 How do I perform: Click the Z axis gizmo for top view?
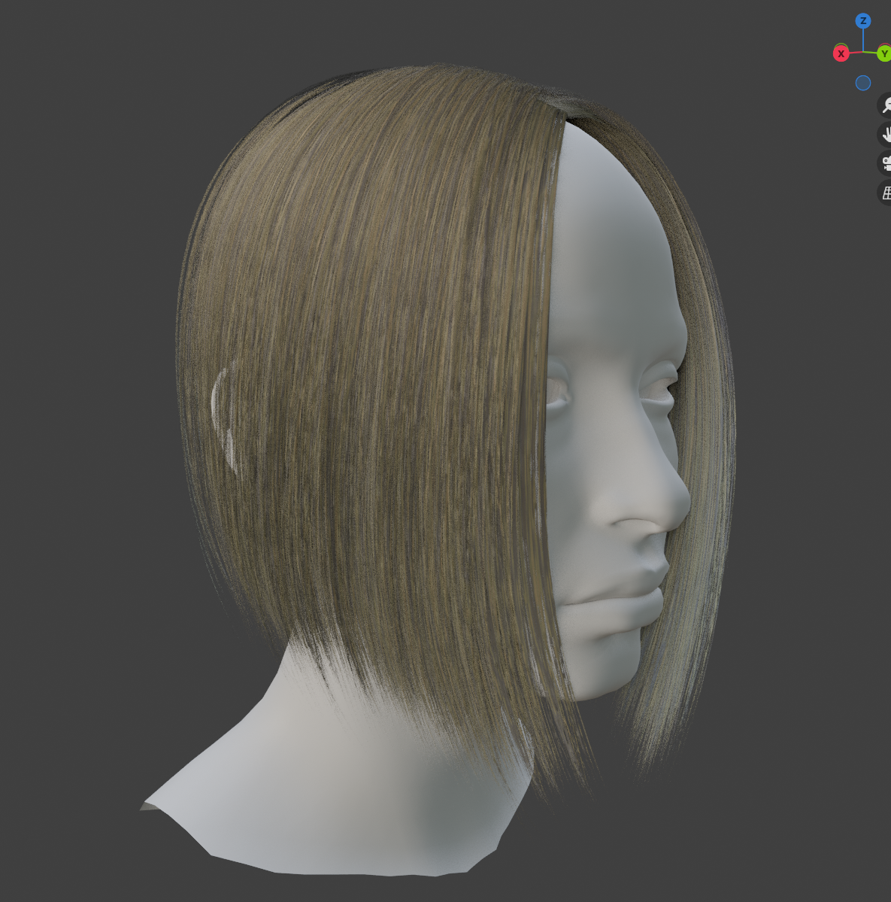pyautogui.click(x=863, y=20)
